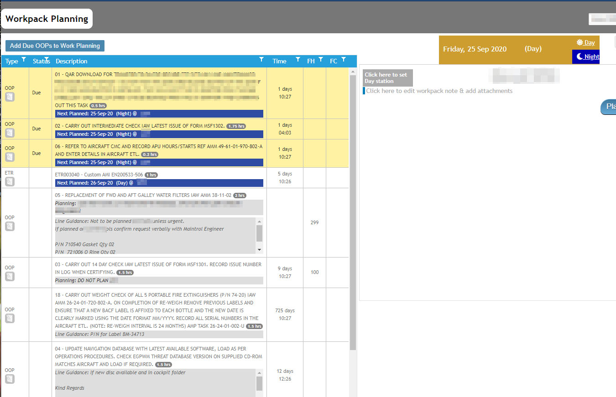
Task: Open the Description column filter
Action: click(261, 60)
